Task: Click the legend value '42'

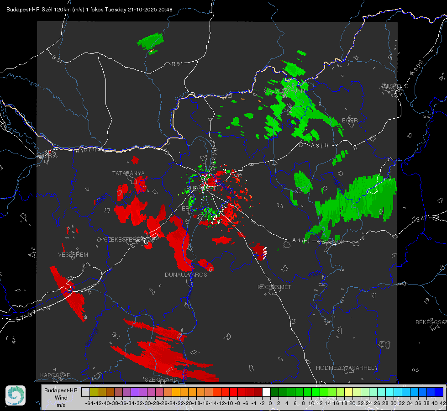Action: 443,403
